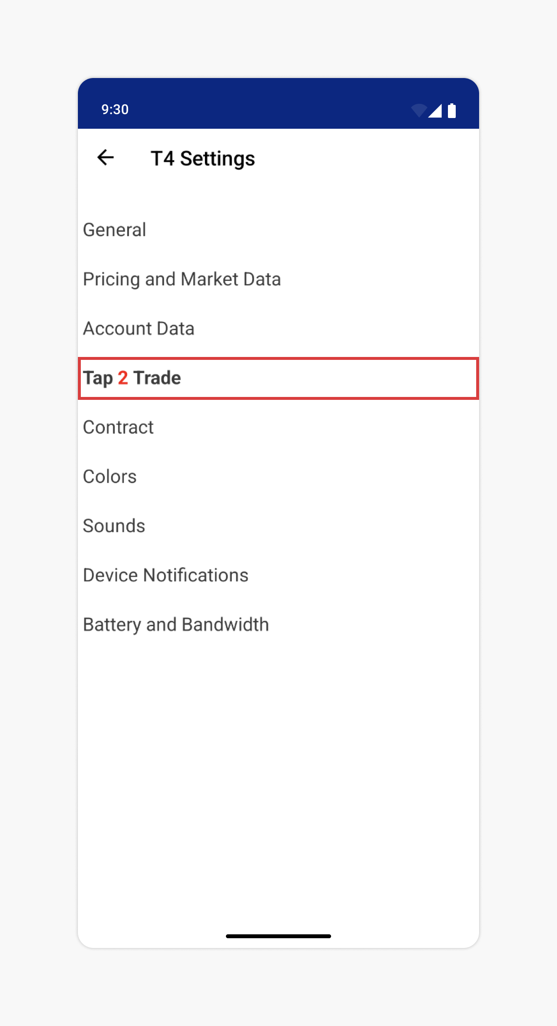Select the Sounds settings entry
The width and height of the screenshot is (557, 1026).
114,526
